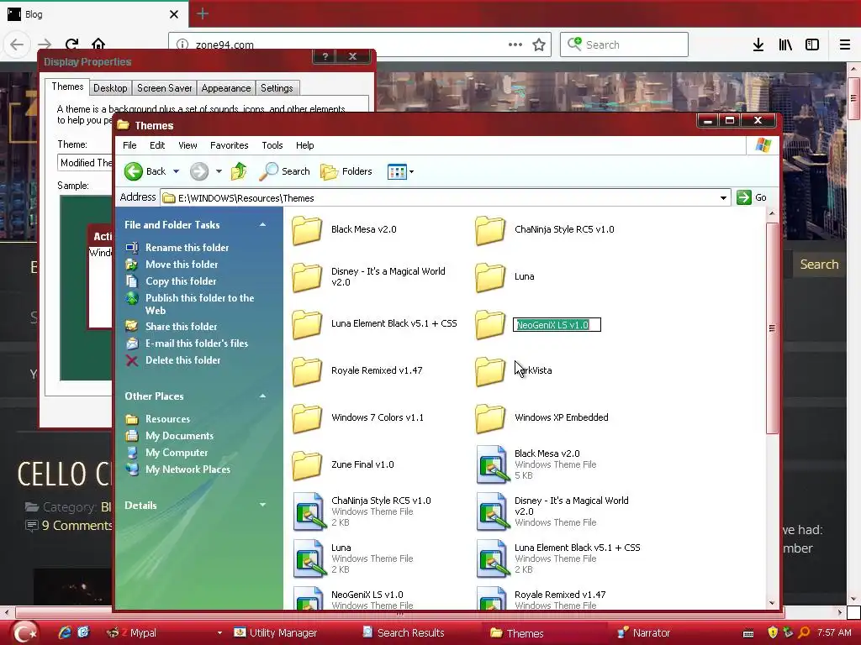Image resolution: width=861 pixels, height=645 pixels.
Task: Open Utility Manager from taskbar
Action: pos(276,633)
